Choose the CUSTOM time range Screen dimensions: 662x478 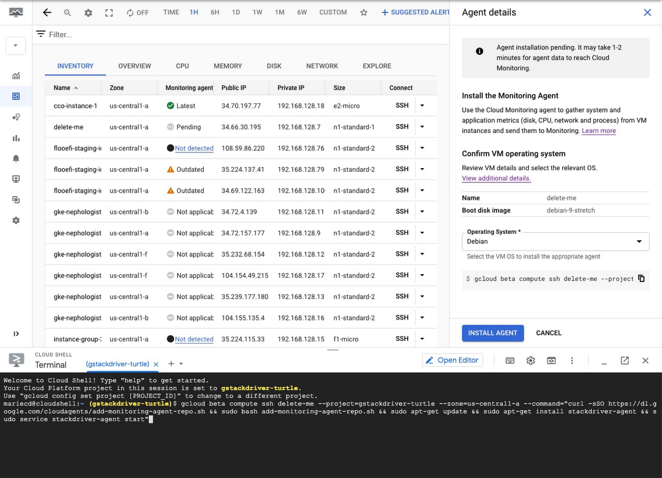pos(333,12)
